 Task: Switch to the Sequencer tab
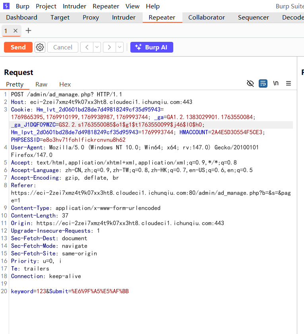[254, 18]
